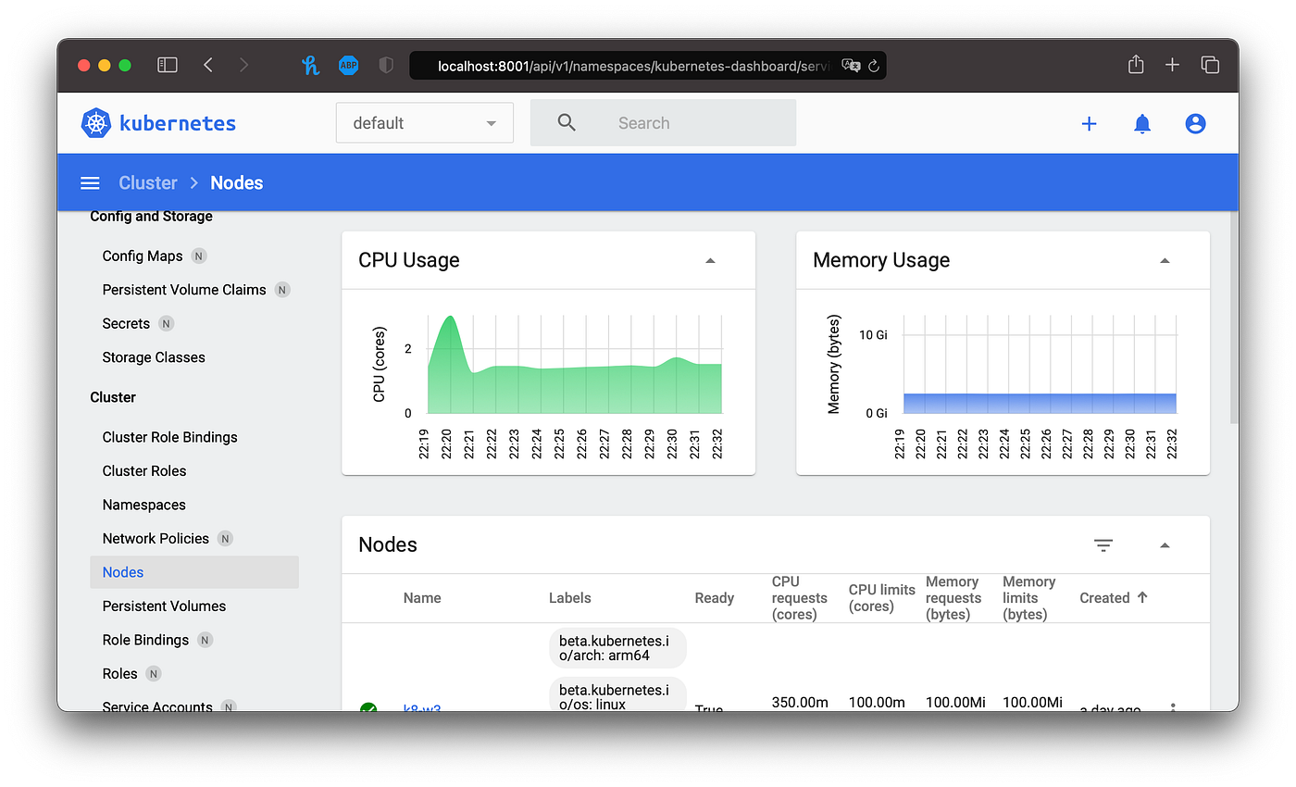The image size is (1296, 787).
Task: Collapse the CPU Usage chart
Action: point(710,261)
